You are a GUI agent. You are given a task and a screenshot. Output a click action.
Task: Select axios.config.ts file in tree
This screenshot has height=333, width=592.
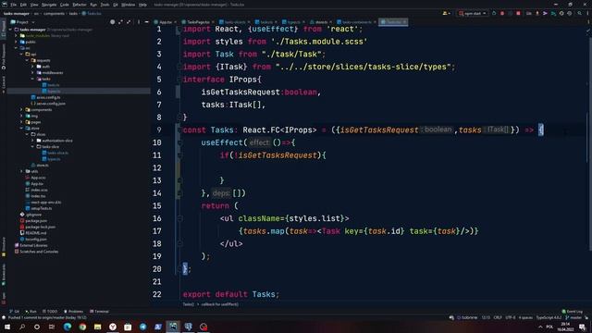(48, 97)
